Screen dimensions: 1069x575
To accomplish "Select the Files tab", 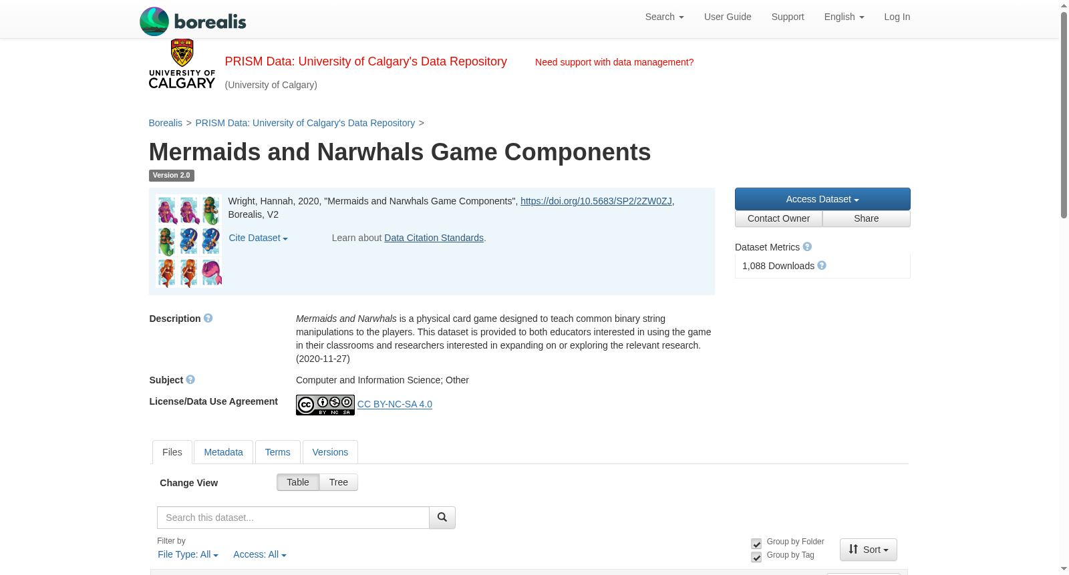I will pos(172,452).
